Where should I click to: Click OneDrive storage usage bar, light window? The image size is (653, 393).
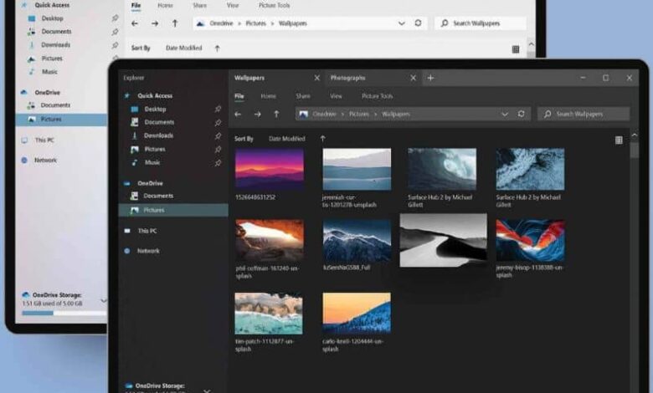64,314
